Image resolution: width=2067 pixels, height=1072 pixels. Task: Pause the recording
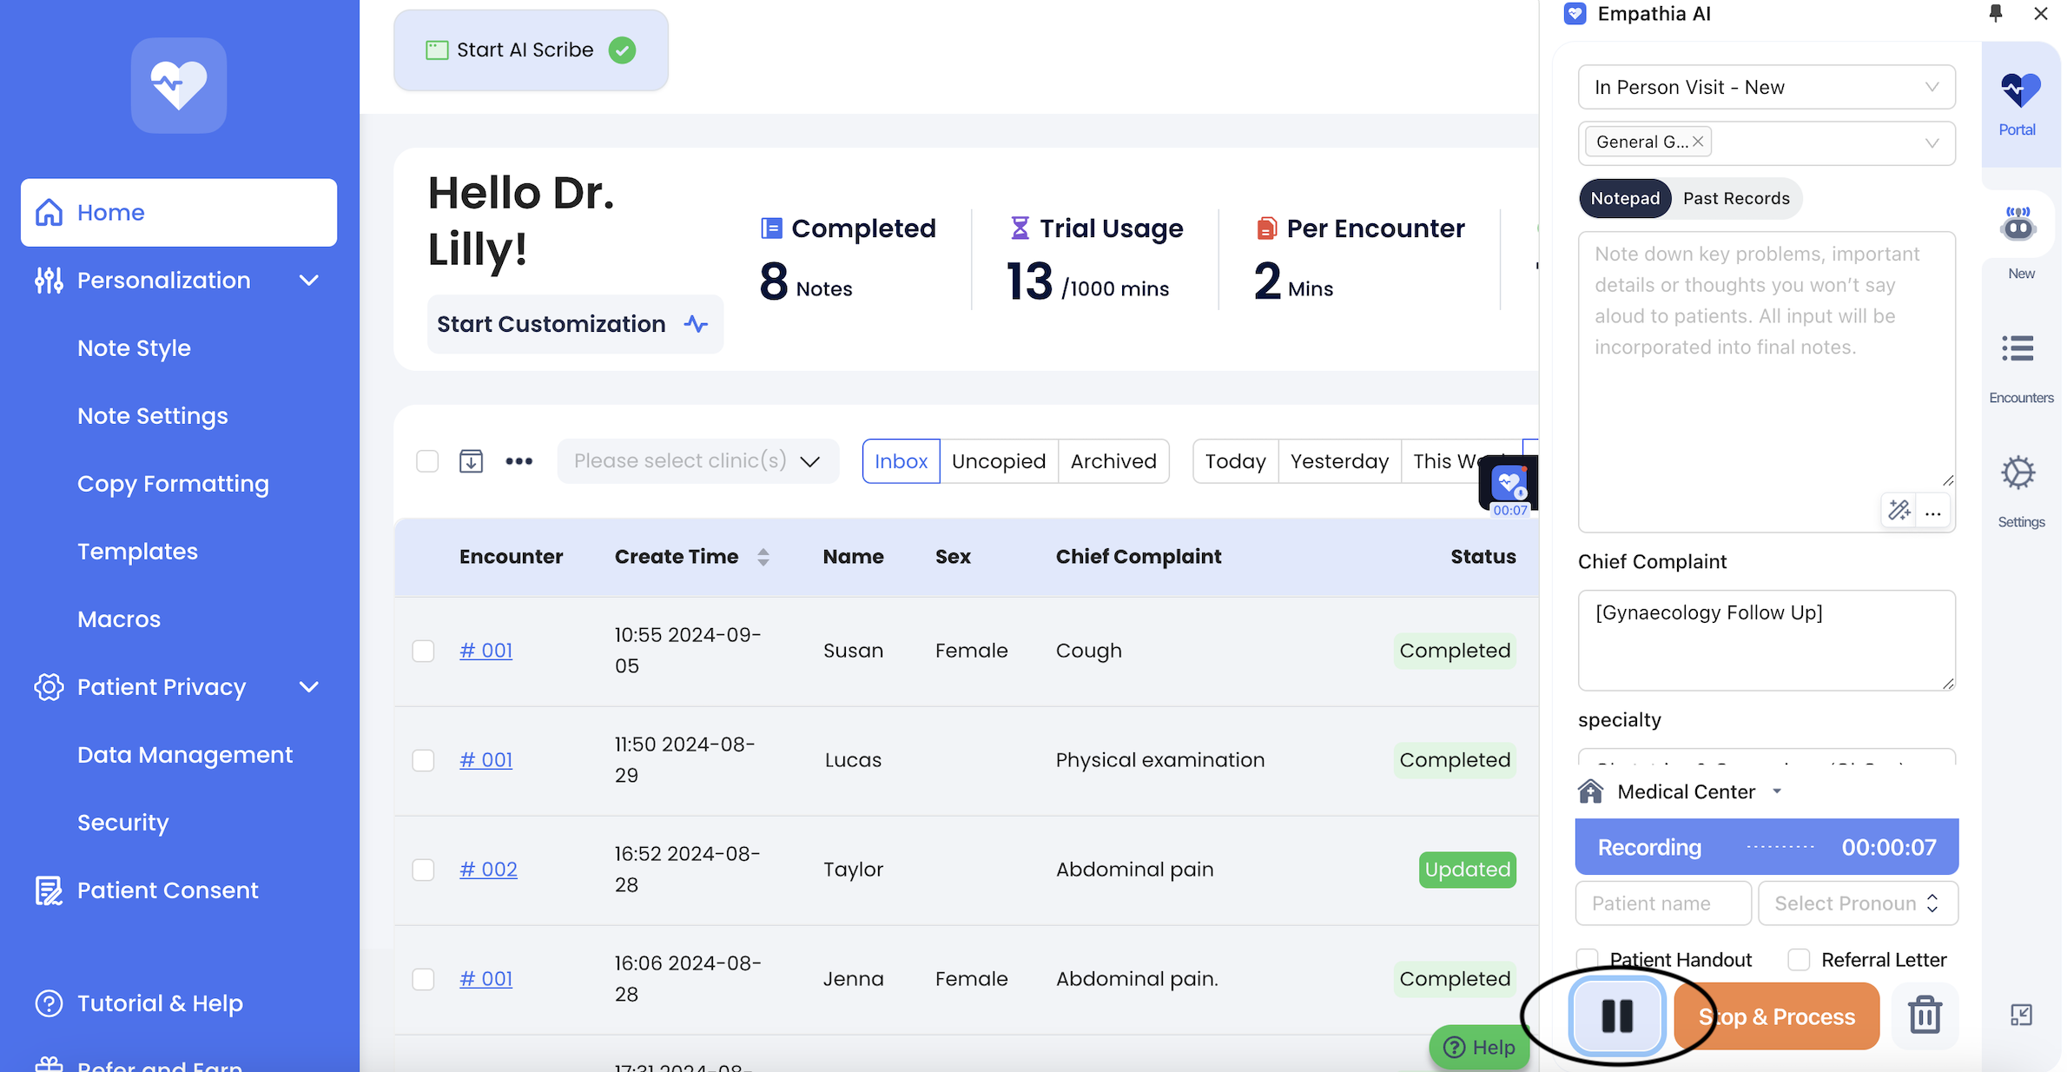(x=1616, y=1016)
